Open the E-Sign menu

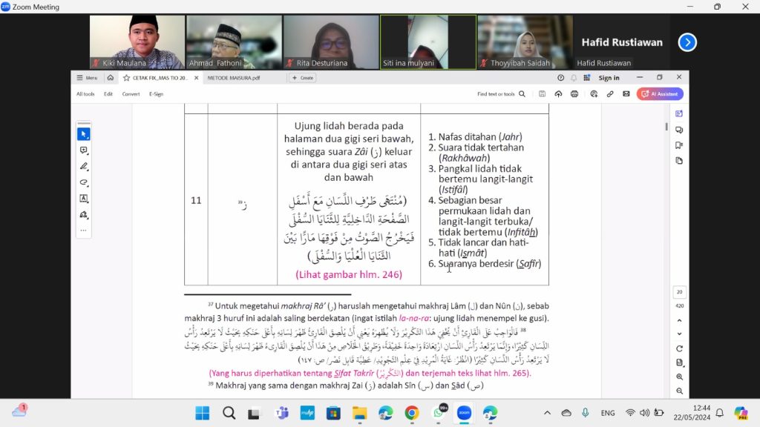(x=156, y=94)
